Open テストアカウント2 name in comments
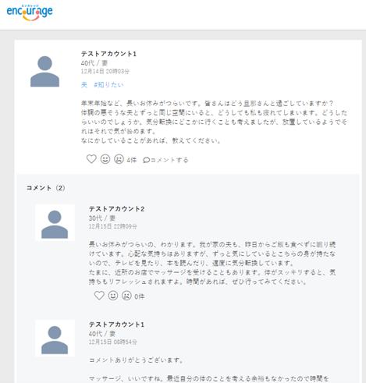 point(116,209)
